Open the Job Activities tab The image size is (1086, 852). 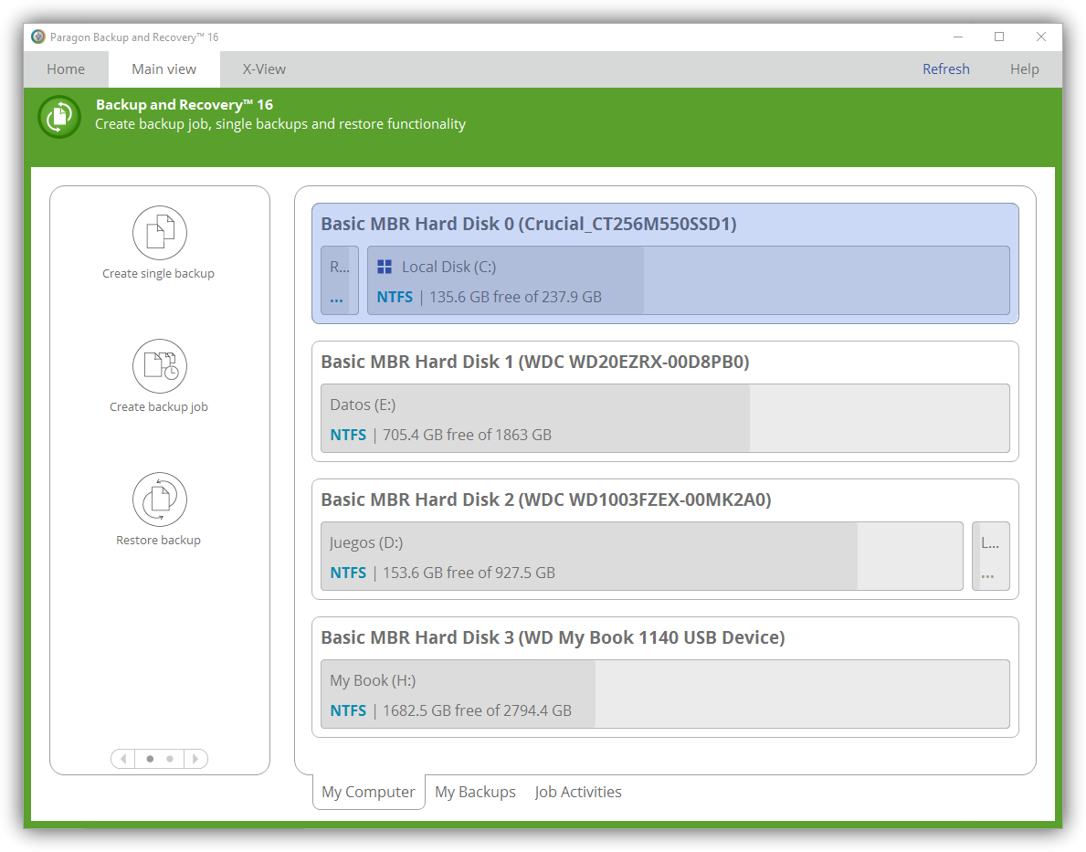[578, 792]
